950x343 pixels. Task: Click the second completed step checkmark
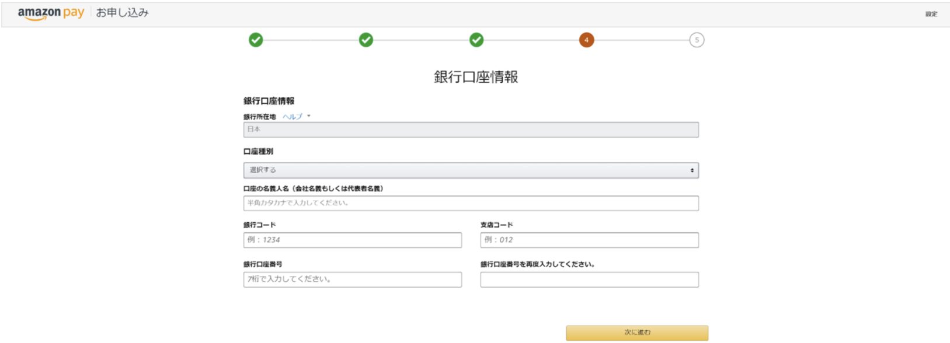[x=366, y=40]
